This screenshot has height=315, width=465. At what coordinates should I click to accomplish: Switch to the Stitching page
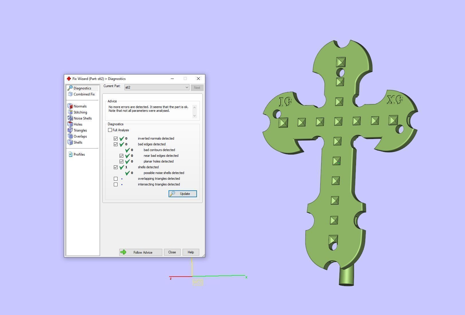tap(80, 112)
